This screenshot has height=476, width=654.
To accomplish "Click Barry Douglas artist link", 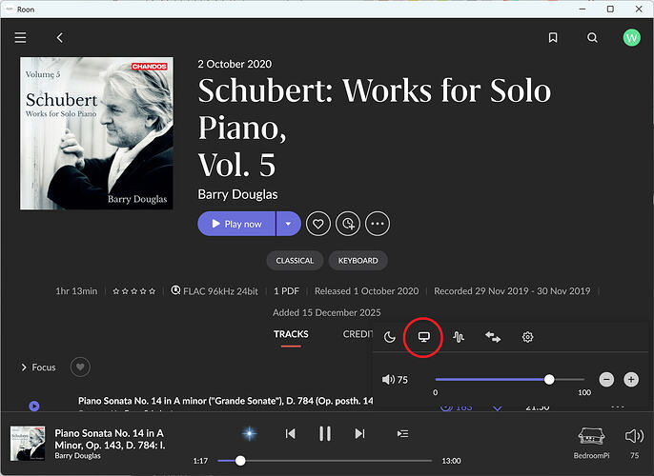I will [x=237, y=194].
